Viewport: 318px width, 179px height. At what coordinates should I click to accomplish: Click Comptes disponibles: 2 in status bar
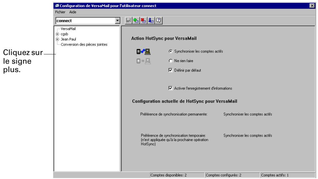click(177, 175)
